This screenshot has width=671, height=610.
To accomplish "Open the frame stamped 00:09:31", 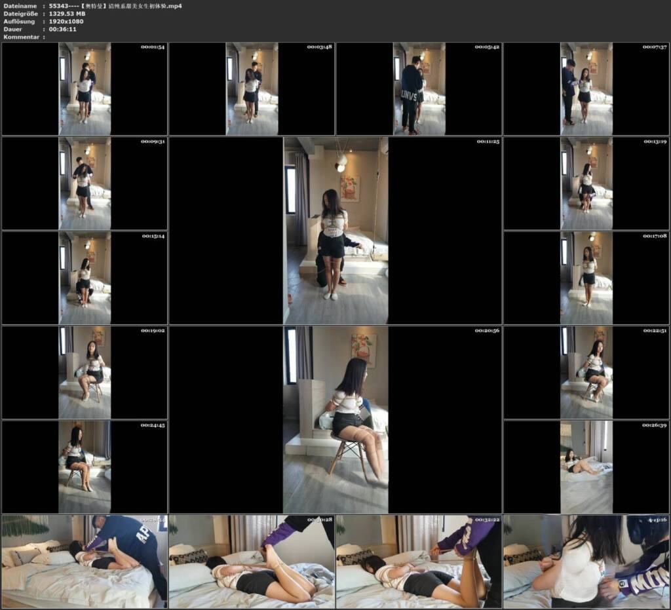I will click(85, 183).
